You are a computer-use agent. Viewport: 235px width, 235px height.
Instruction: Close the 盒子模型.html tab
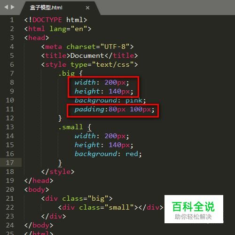click(87, 8)
